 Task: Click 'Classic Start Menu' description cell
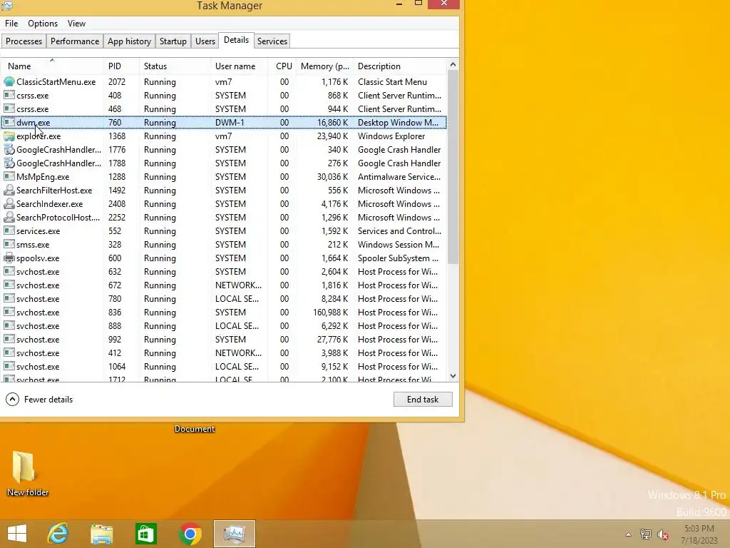392,81
